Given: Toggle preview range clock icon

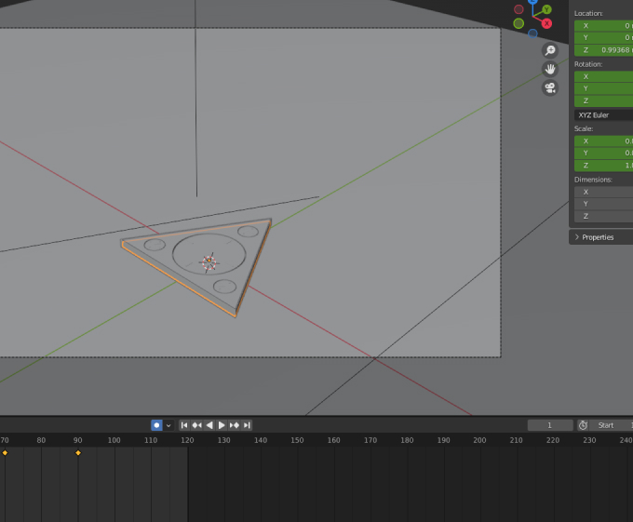Looking at the screenshot, I should [x=583, y=425].
